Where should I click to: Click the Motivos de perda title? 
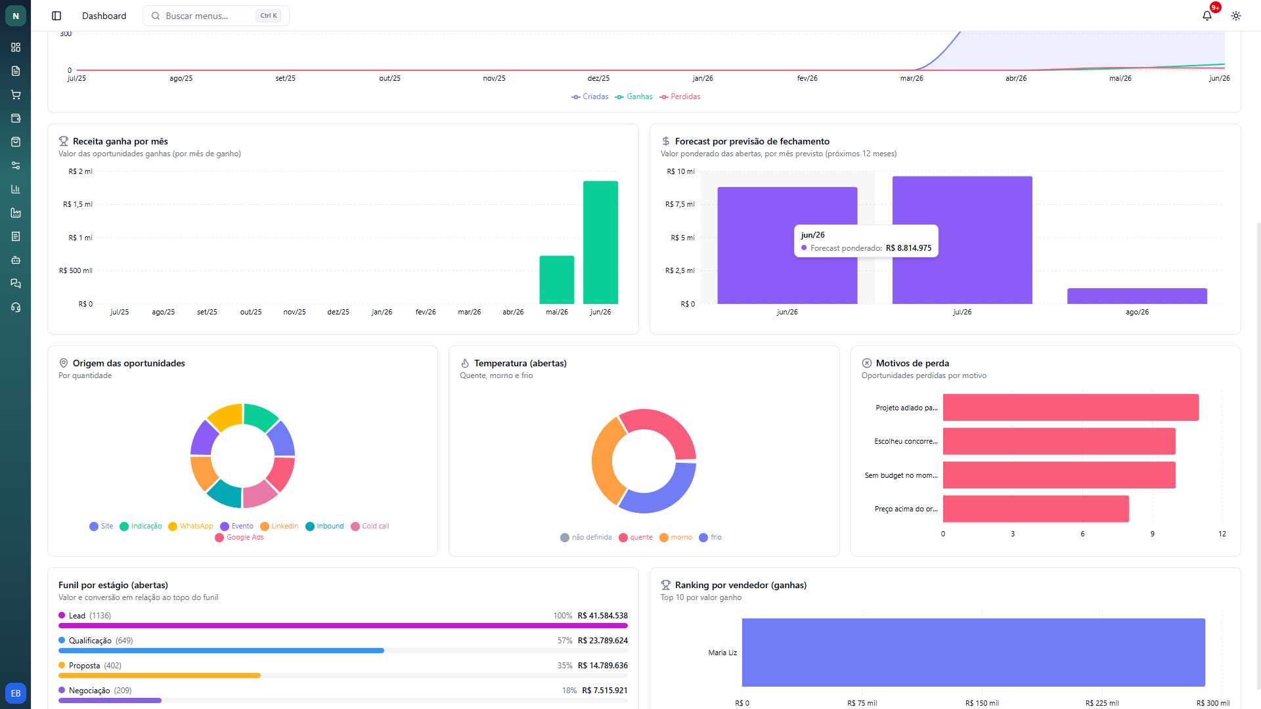coord(912,363)
